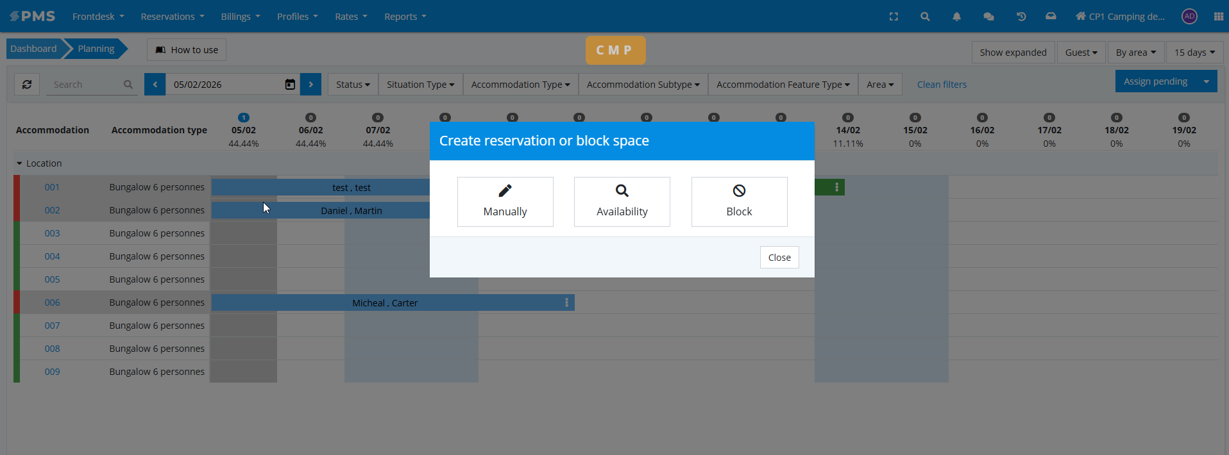Click the Clean filters link
The width and height of the screenshot is (1229, 455).
coord(942,85)
